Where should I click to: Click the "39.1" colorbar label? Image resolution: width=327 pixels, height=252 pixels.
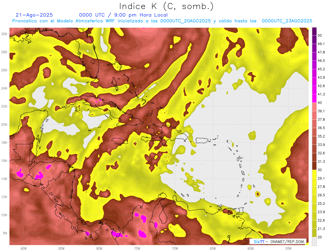[321, 111]
